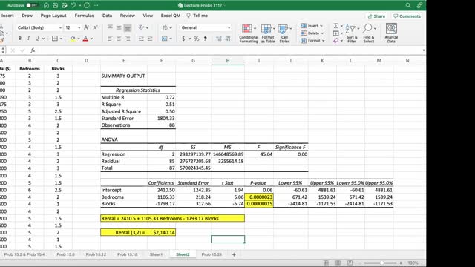Image resolution: width=475 pixels, height=267 pixels.
Task: Switch to Page Layout view in status bar
Action: click(x=338, y=263)
